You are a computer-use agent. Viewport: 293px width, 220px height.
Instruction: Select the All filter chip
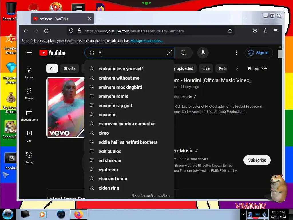tap(52, 68)
